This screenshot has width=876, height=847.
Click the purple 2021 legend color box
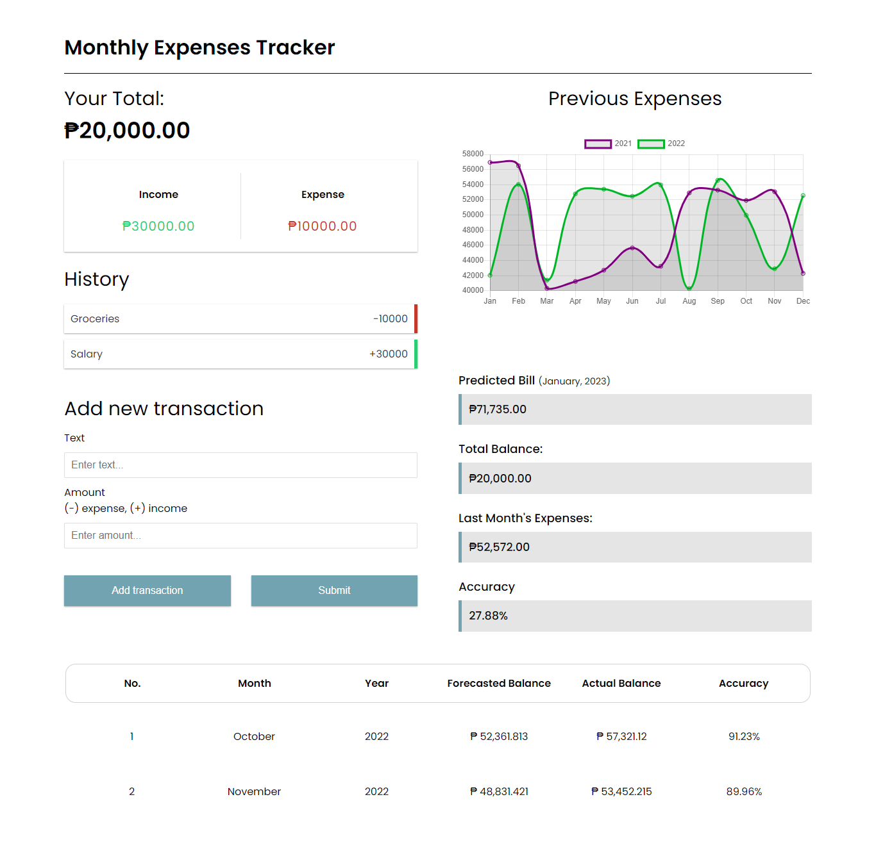[598, 144]
